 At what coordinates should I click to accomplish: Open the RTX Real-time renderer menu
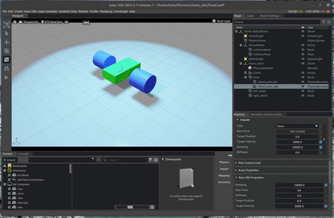pos(52,22)
